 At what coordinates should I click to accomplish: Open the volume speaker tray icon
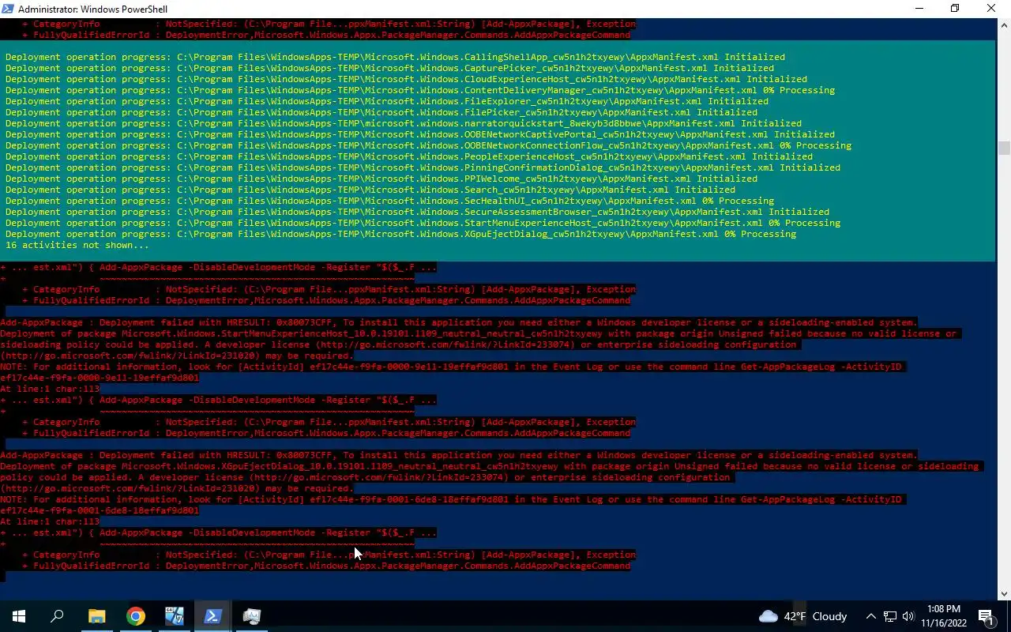tap(908, 616)
